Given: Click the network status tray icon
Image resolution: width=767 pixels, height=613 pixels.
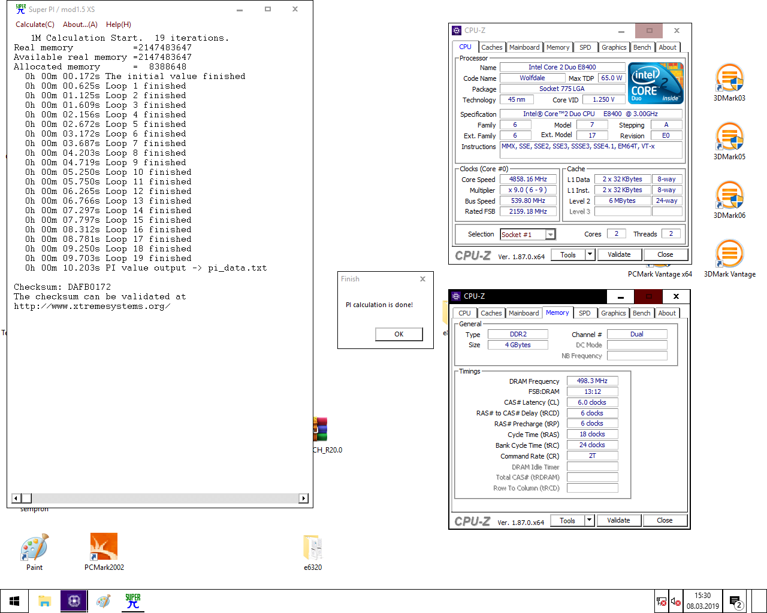Looking at the screenshot, I should (662, 601).
